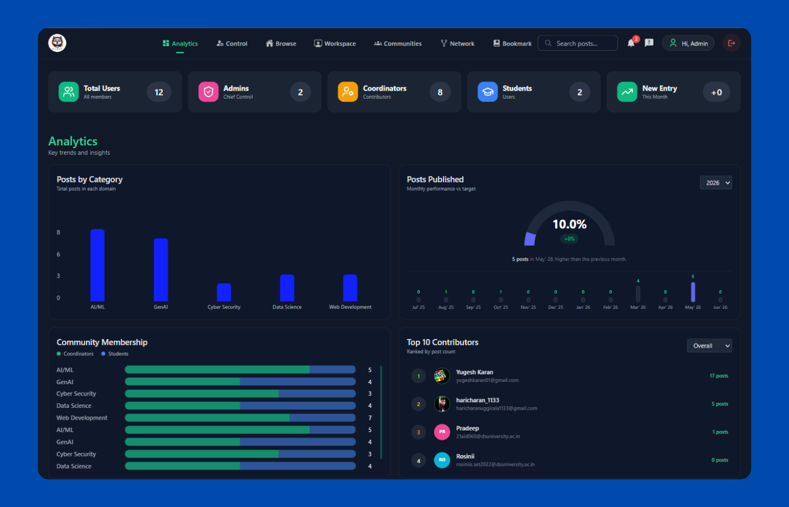Image resolution: width=789 pixels, height=507 pixels.
Task: Click the New Entry trend icon
Action: click(627, 92)
